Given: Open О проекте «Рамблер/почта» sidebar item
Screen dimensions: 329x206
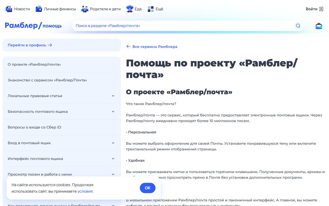Looking at the screenshot, I should pos(62,64).
